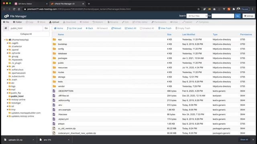Screen dimensions: 257x144
Task: Click the home icon beside path field
Action: pos(6,28)
